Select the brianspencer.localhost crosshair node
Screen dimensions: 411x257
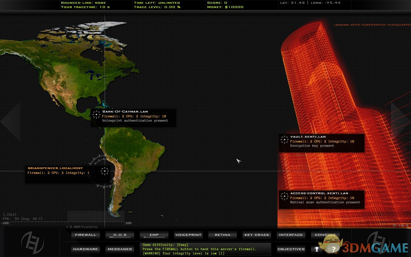point(105,171)
